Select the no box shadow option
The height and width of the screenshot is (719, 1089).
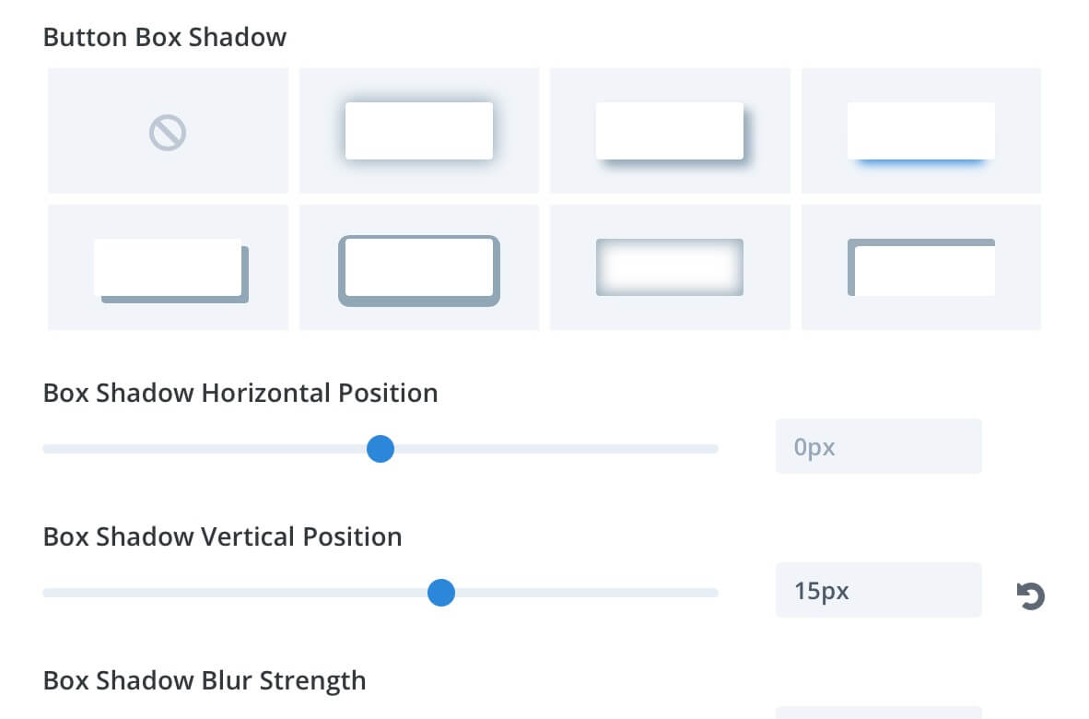[x=168, y=131]
